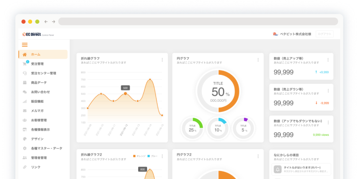
Task: Click the palette icon for デザイン
Action: [x=25, y=139]
